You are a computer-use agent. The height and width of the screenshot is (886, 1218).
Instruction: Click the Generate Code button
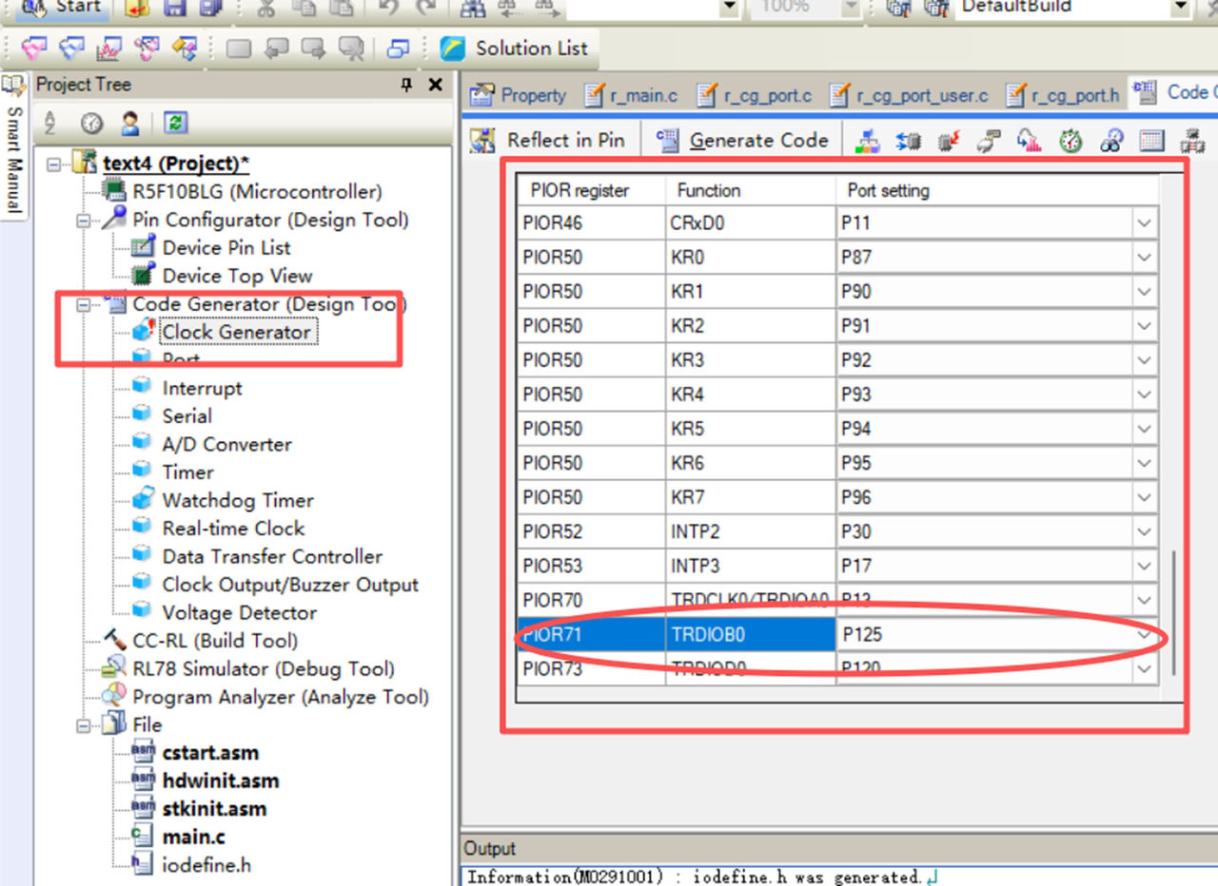click(x=744, y=141)
